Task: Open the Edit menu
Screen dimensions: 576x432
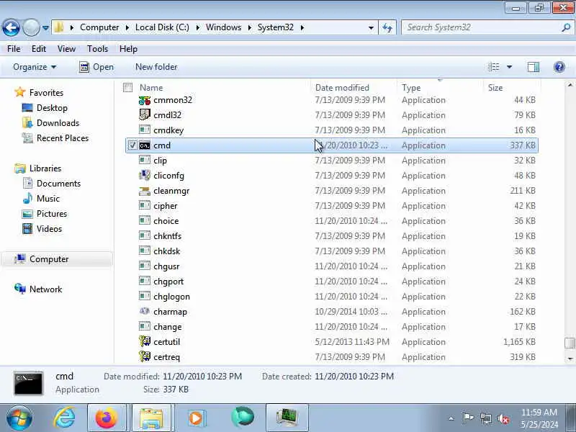Action: 39,49
